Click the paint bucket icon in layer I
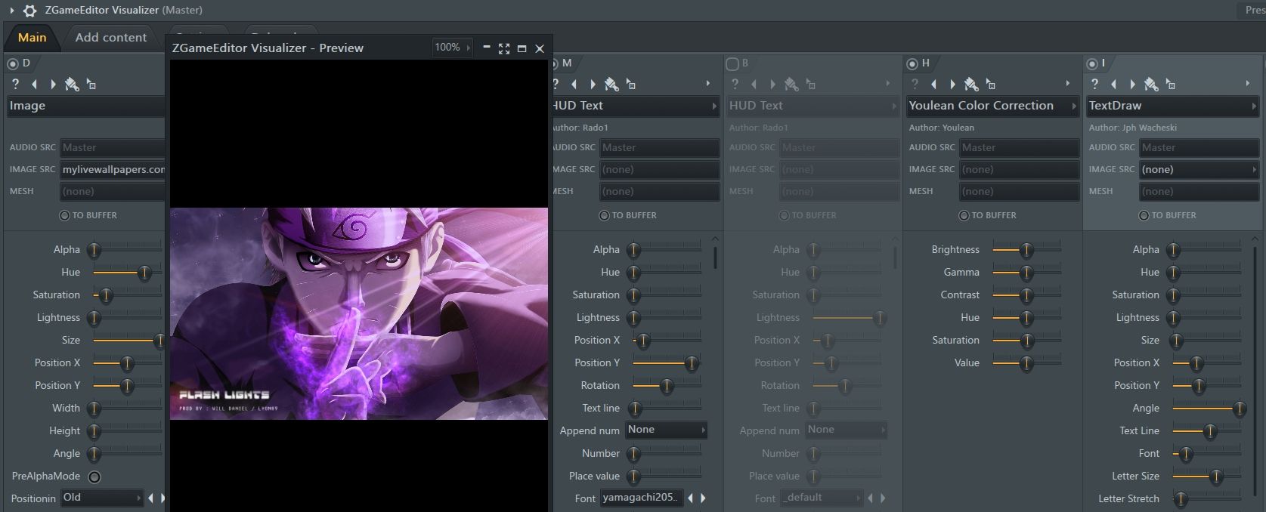This screenshot has width=1266, height=512. click(x=1151, y=84)
